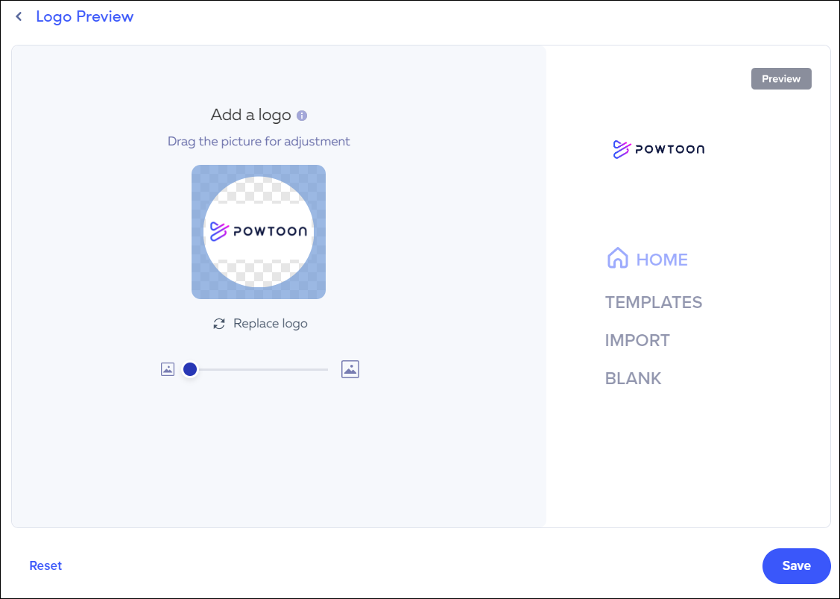Click the Home house icon in sidebar preview
The width and height of the screenshot is (840, 599).
tap(616, 258)
